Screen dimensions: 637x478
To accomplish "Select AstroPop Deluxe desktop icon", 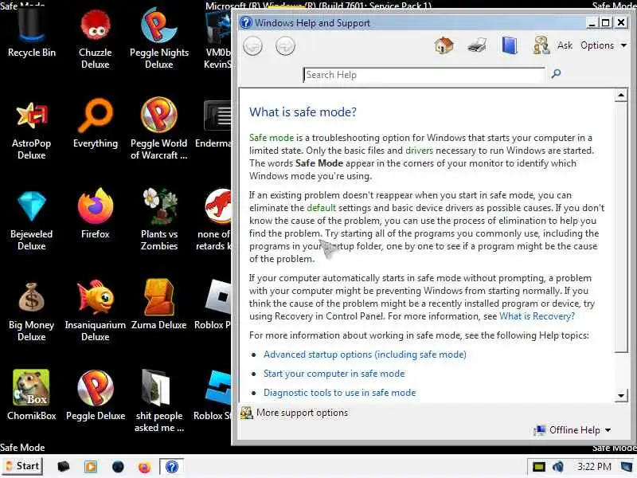I will tap(32, 130).
